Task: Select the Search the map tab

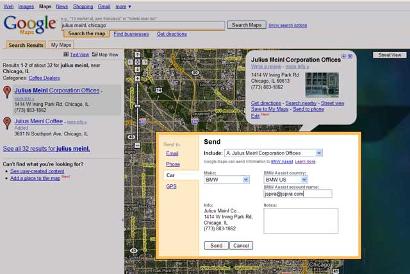Action: pos(86,33)
